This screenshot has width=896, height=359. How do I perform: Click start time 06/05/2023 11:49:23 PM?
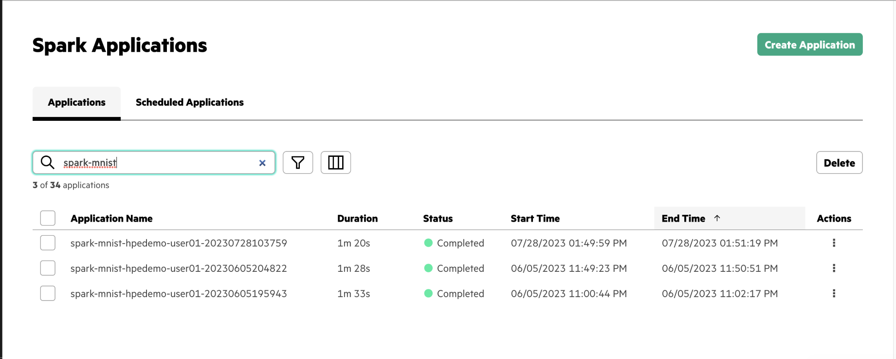tap(568, 268)
